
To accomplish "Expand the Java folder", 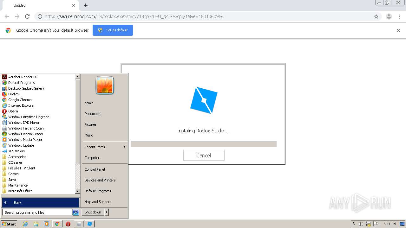I will click(x=9, y=180).
